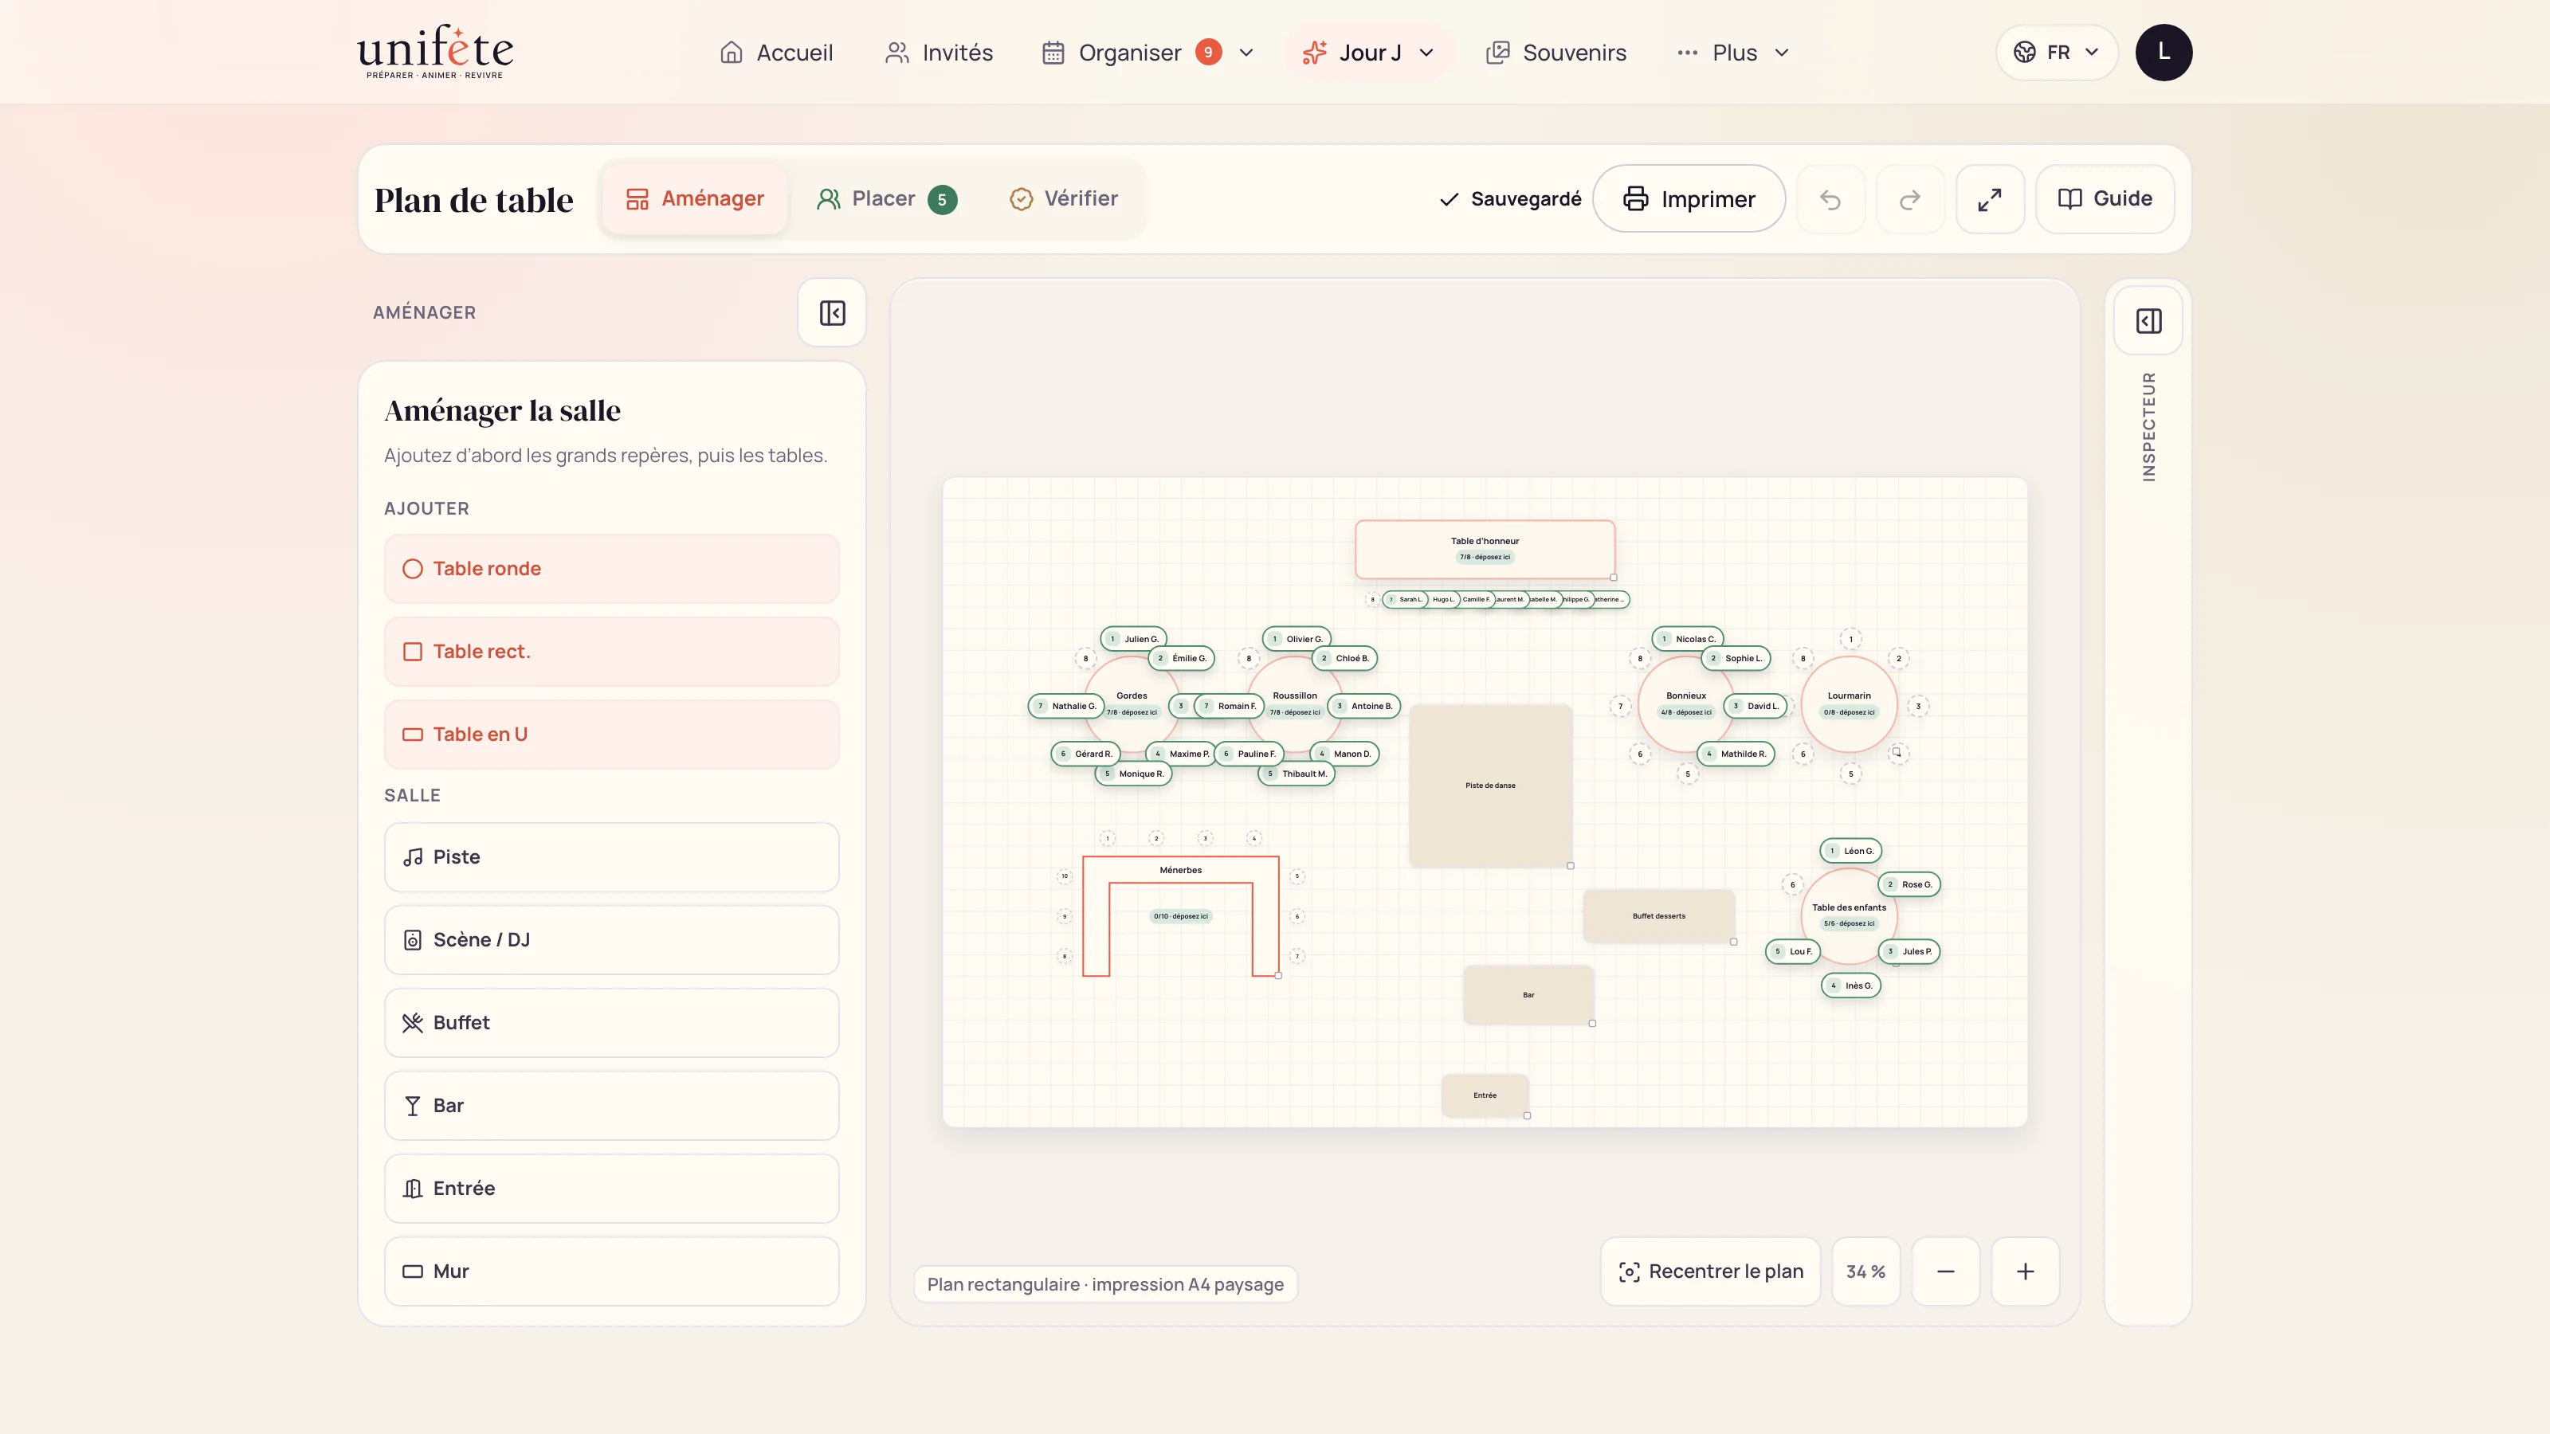Open the Inspecteur side panel
The image size is (2550, 1434).
click(2148, 320)
